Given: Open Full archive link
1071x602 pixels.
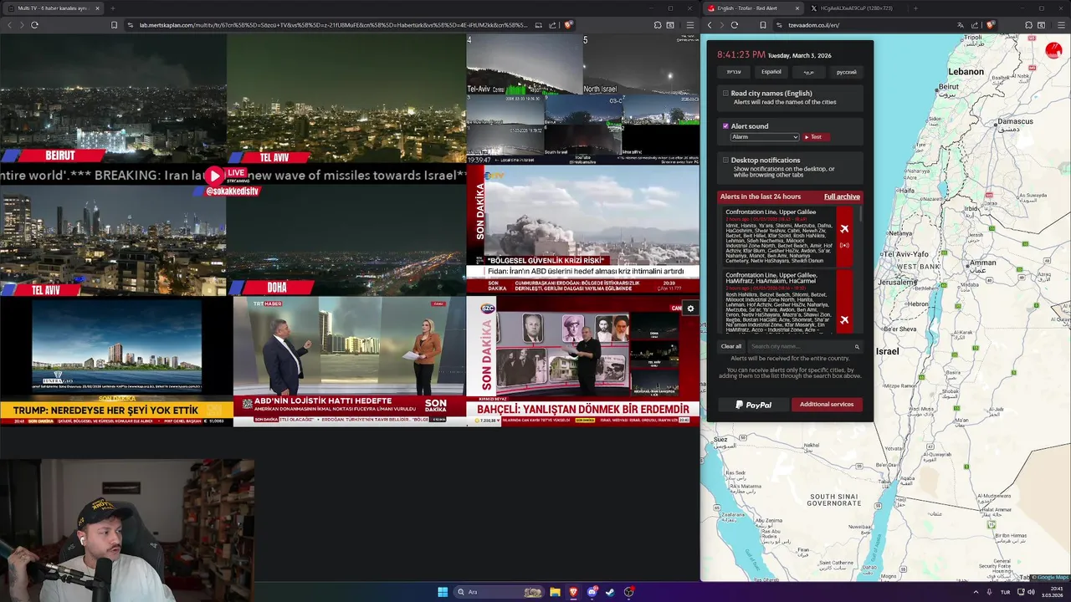Looking at the screenshot, I should click(x=842, y=196).
